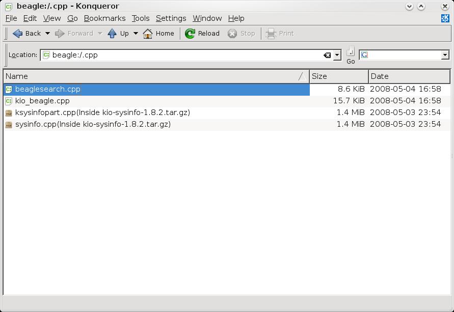The image size is (454, 312).
Task: Click in the Google search field
Action: (x=405, y=55)
